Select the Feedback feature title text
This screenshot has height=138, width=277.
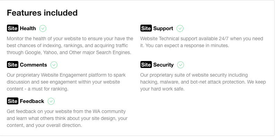[32, 101]
